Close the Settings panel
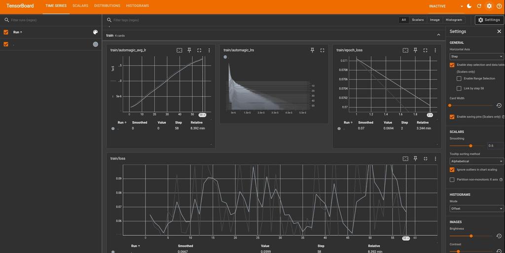The height and width of the screenshot is (253, 505). tap(499, 32)
